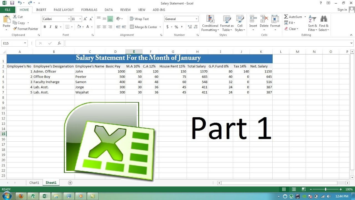Select the column E header

point(134,52)
